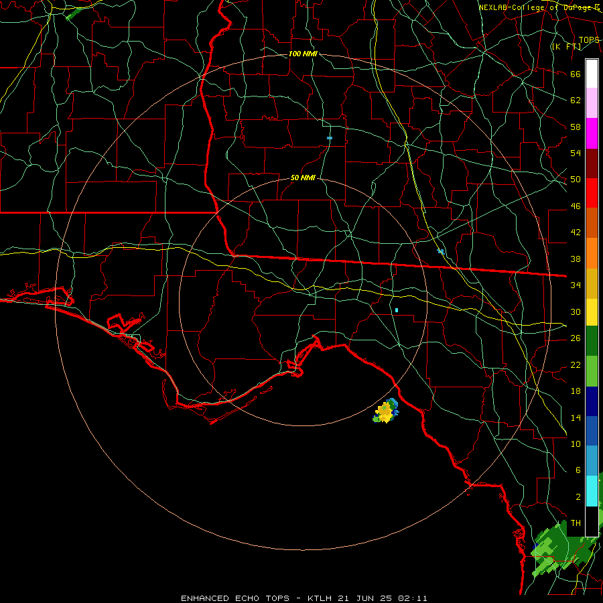Click the tiny cyan echo inside the 50 NMI ring

[x=397, y=310]
